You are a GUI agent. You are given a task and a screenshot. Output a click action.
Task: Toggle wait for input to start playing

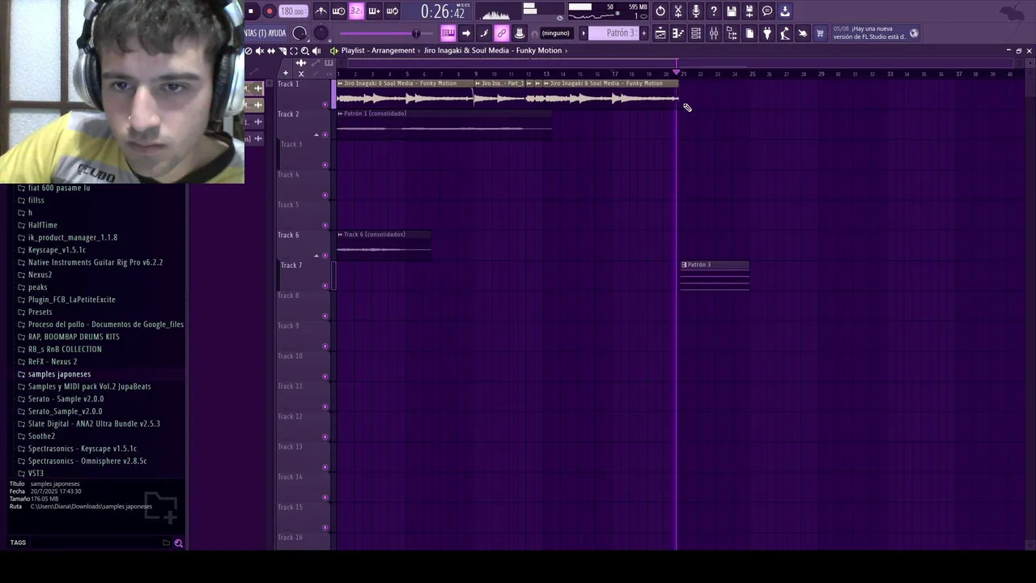coord(339,11)
